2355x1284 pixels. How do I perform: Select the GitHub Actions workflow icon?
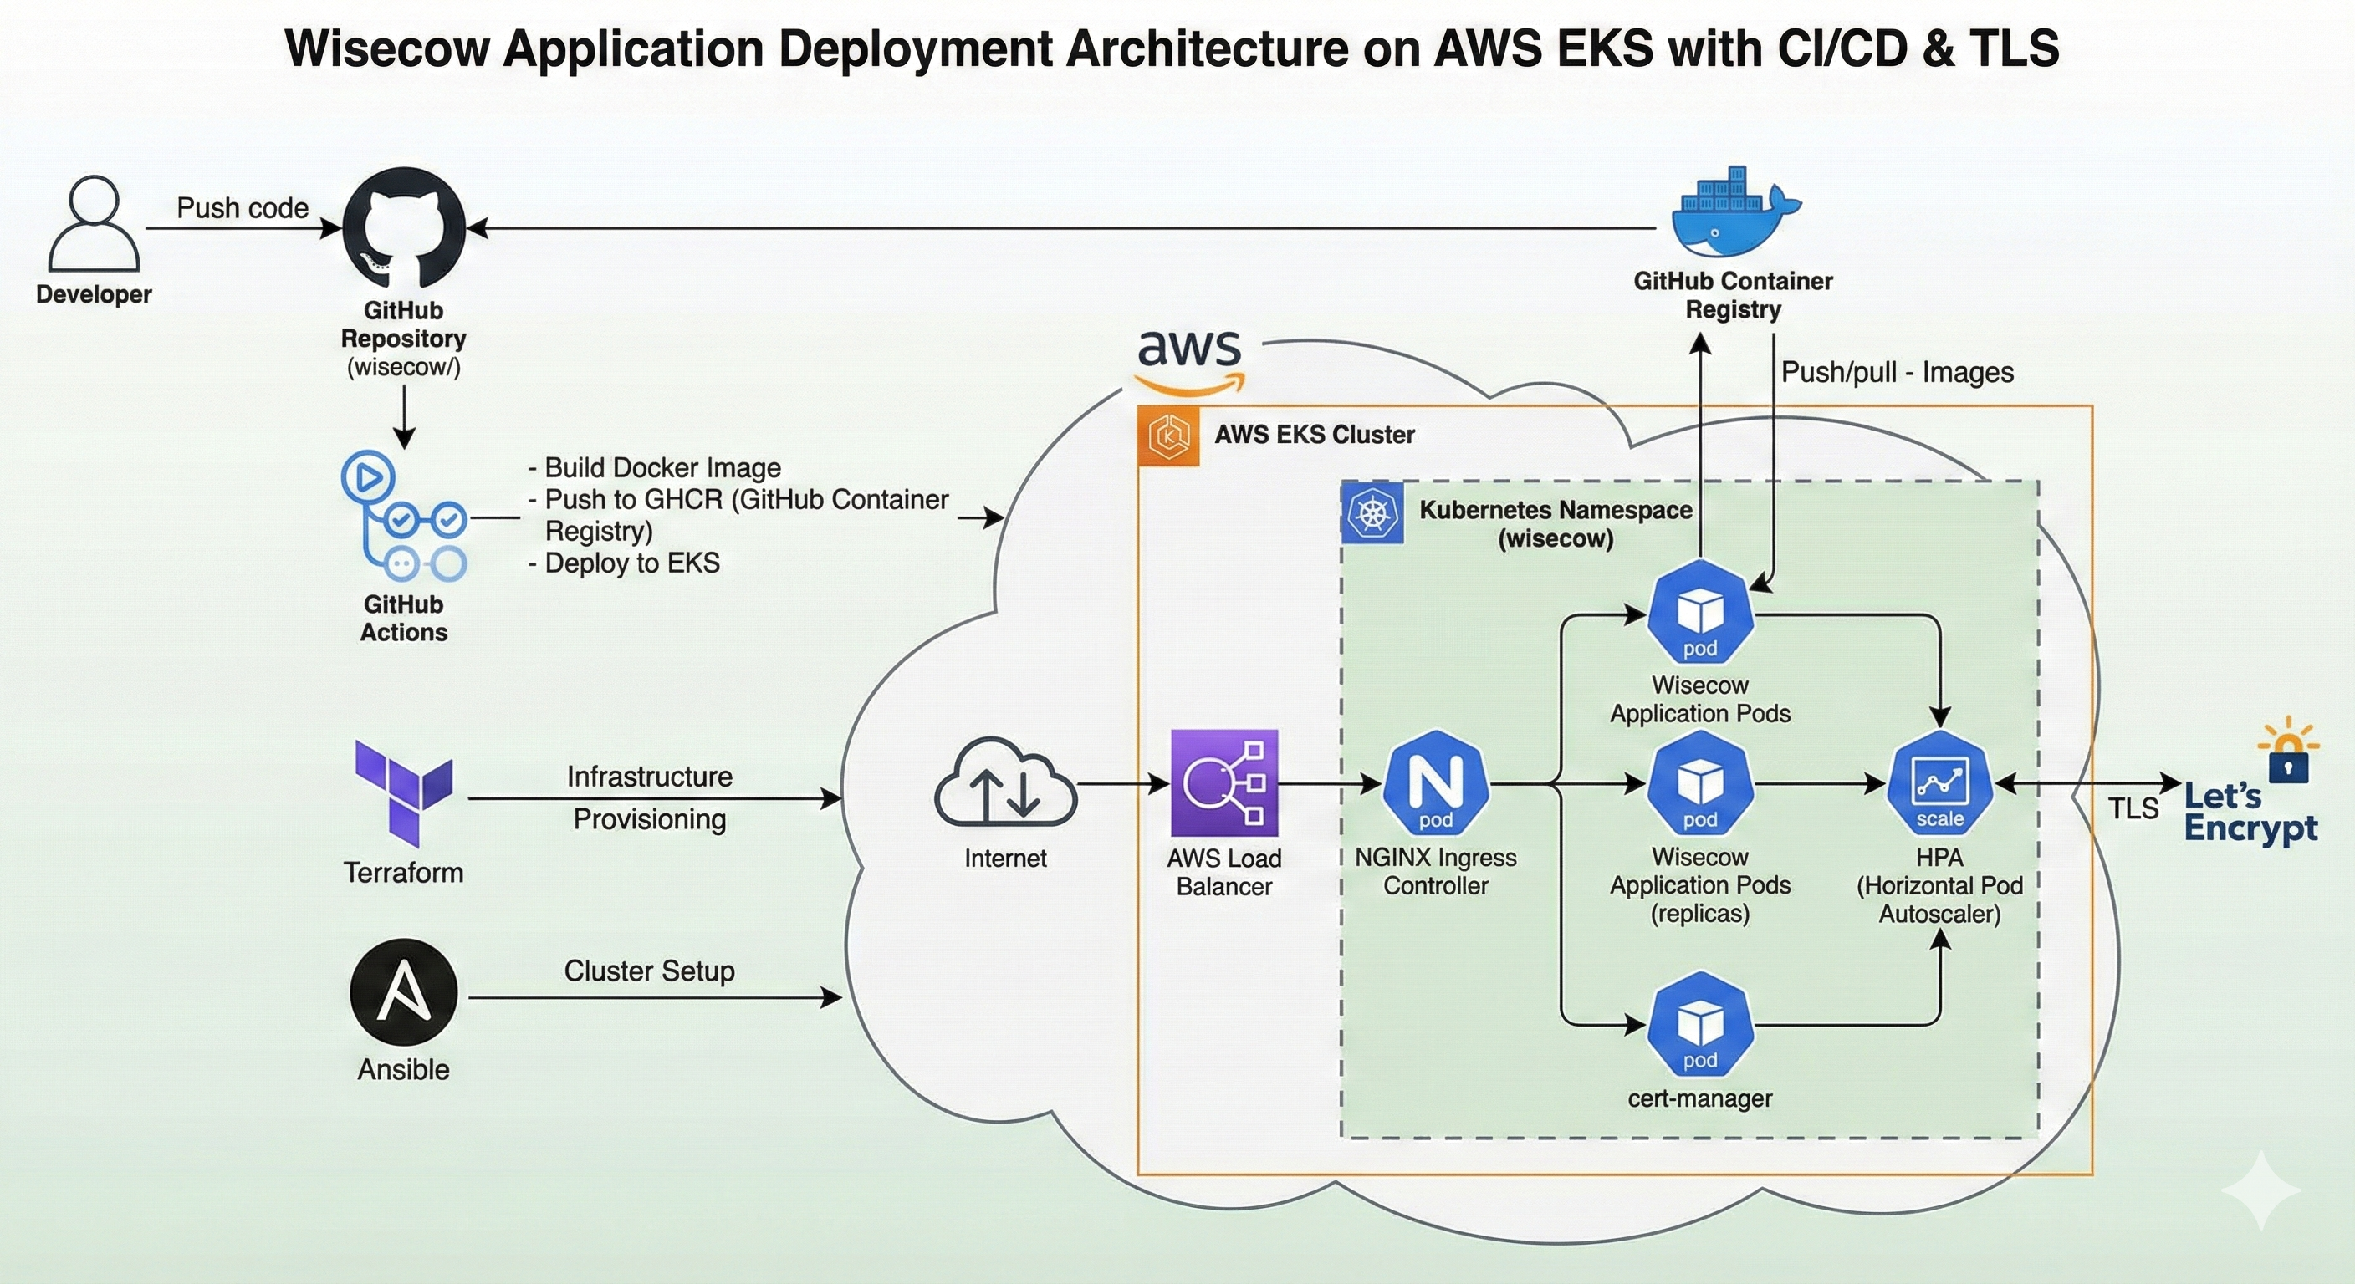pyautogui.click(x=403, y=517)
